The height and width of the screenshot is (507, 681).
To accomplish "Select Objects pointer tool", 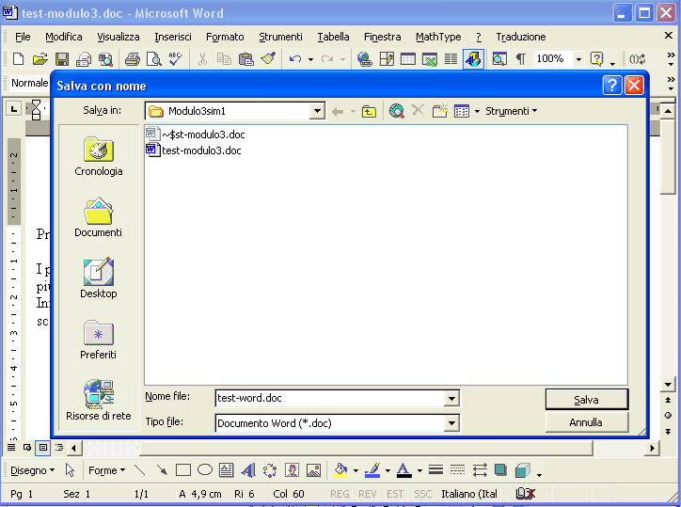I will 70,470.
